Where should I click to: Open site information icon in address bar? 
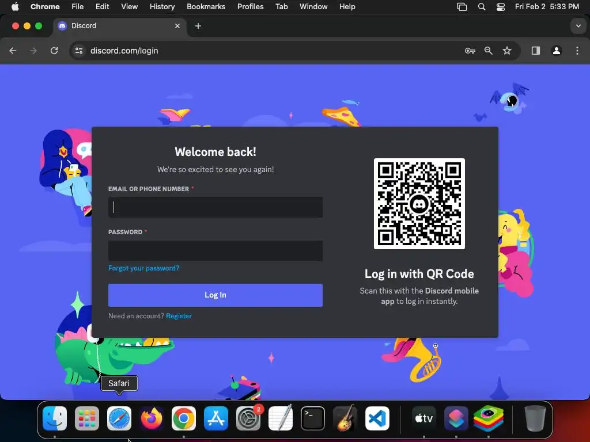click(x=78, y=51)
